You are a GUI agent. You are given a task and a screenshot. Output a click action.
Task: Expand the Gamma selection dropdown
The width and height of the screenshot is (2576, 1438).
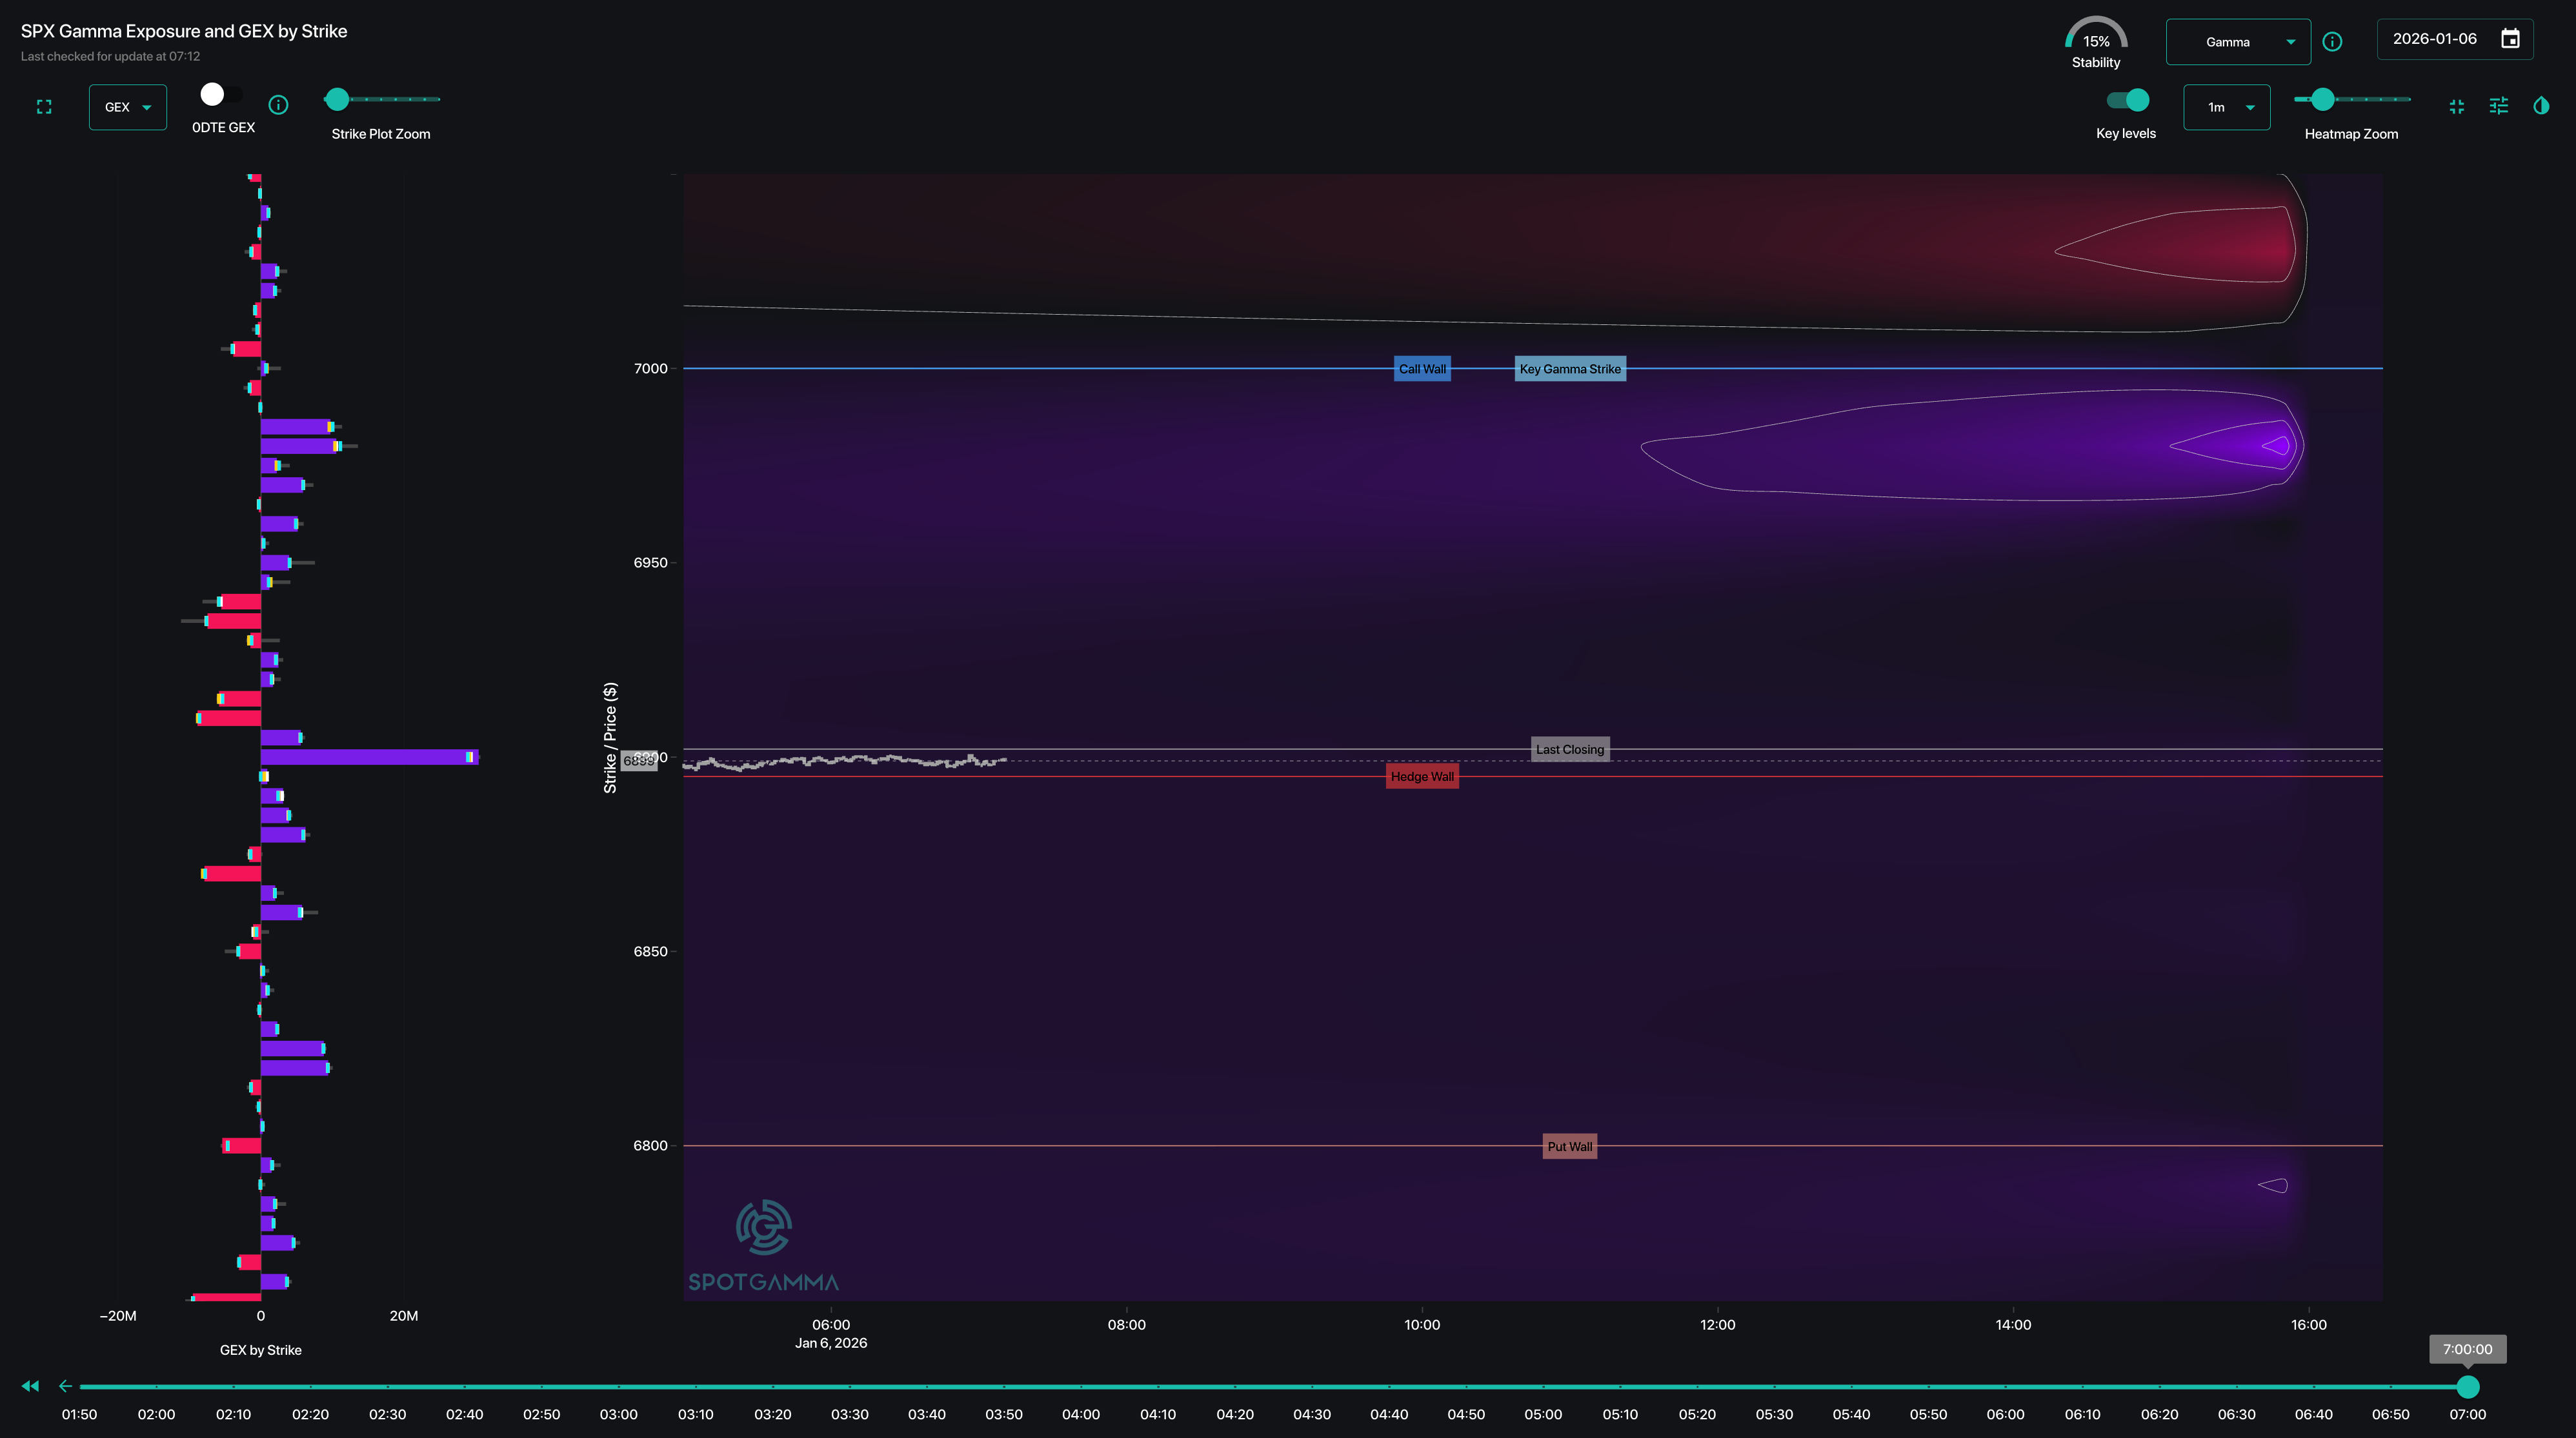click(2237, 42)
